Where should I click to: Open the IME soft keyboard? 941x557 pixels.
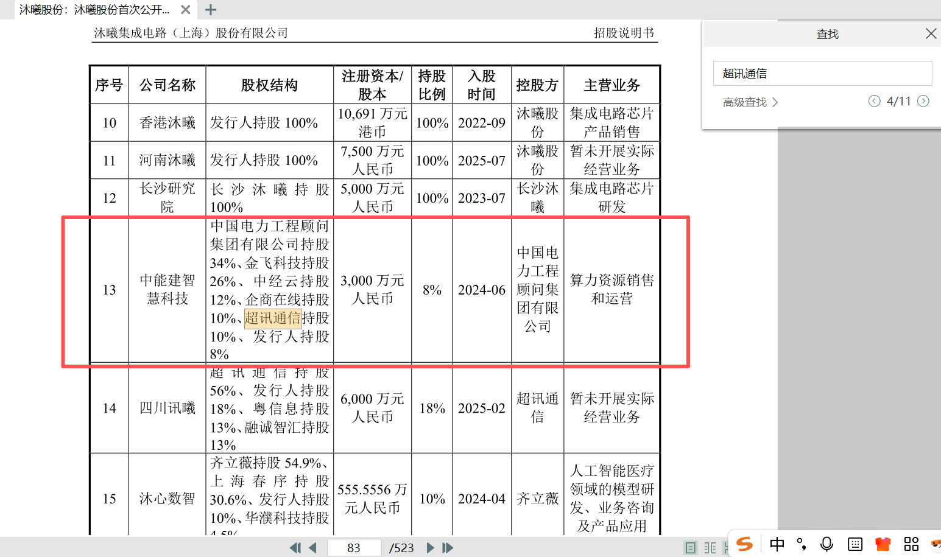(855, 544)
